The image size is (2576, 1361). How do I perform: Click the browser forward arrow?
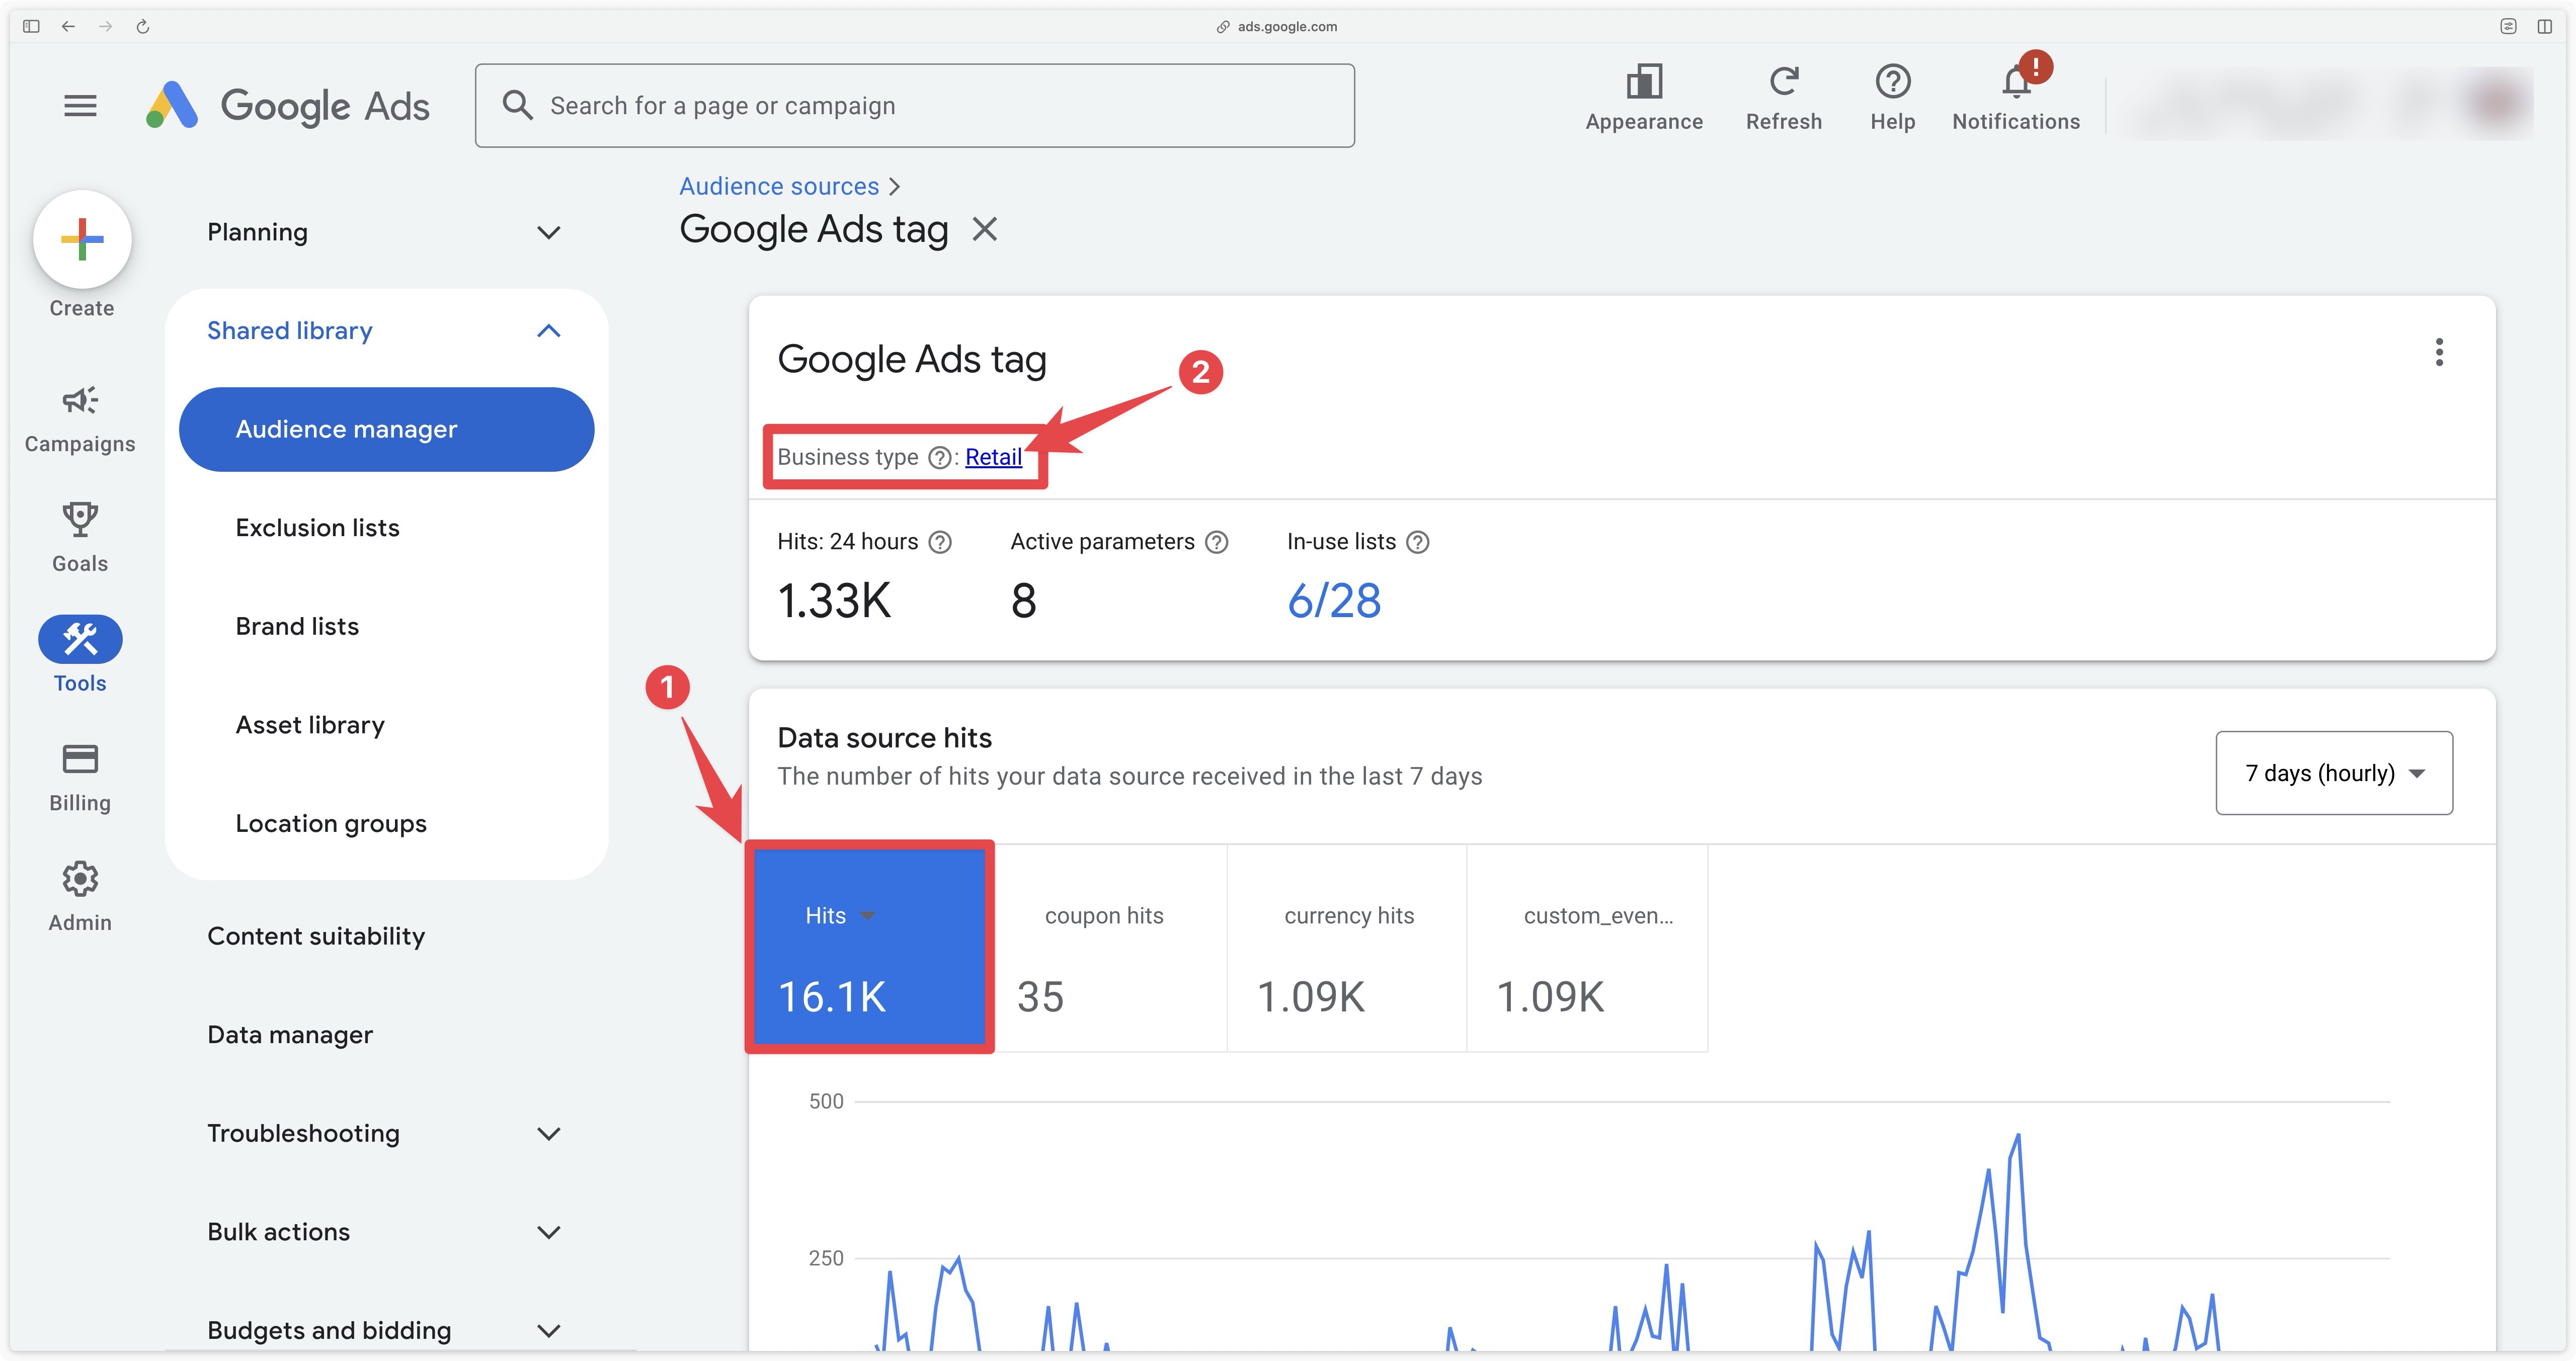(x=105, y=26)
